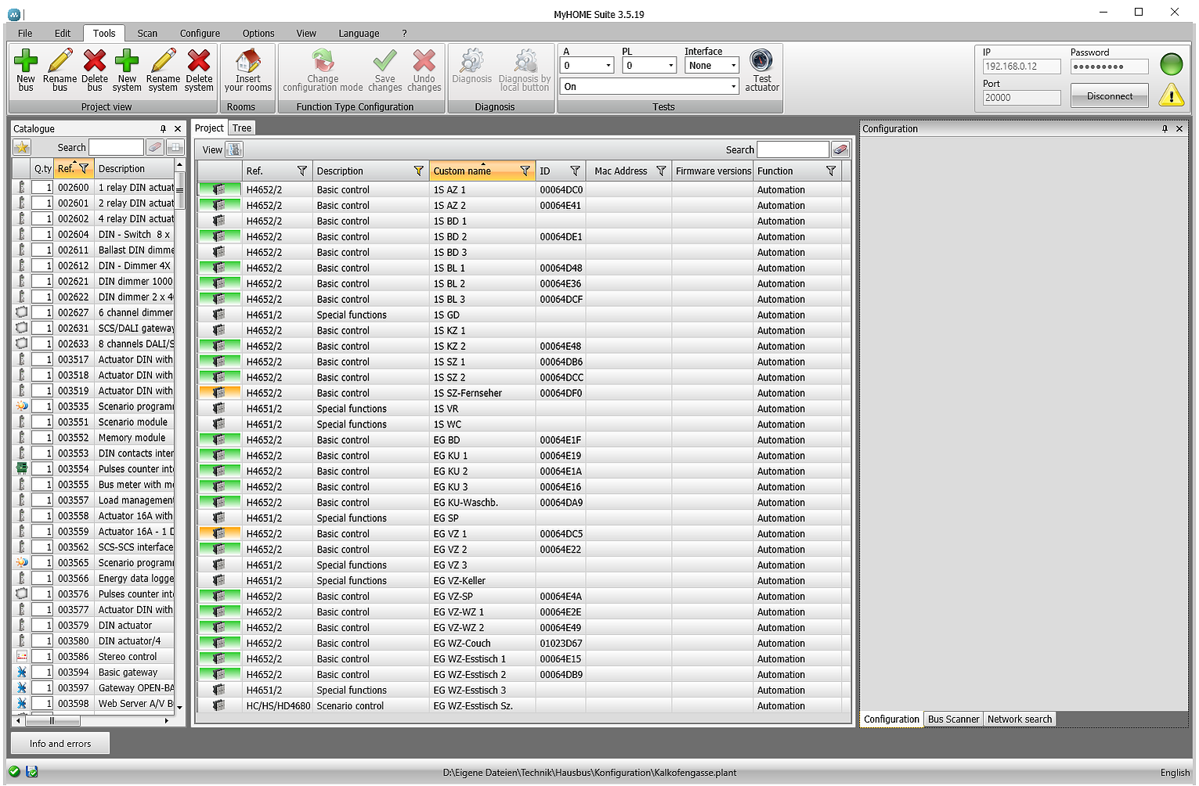Open the Options menu
The height and width of the screenshot is (786, 1199).
pyautogui.click(x=258, y=34)
